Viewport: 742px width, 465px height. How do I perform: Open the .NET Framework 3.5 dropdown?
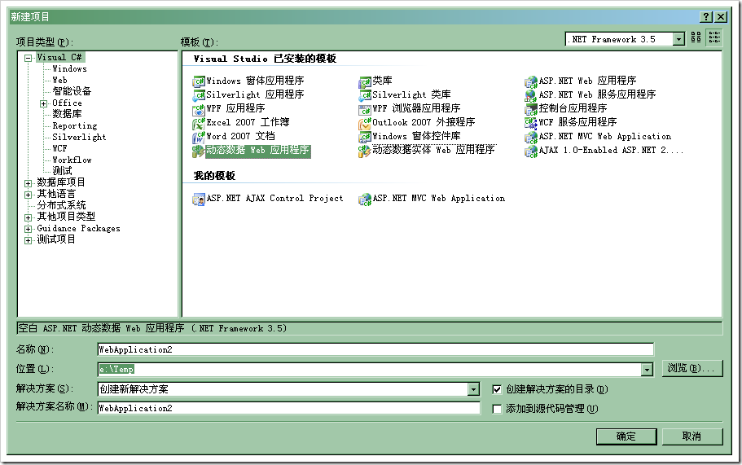point(678,39)
